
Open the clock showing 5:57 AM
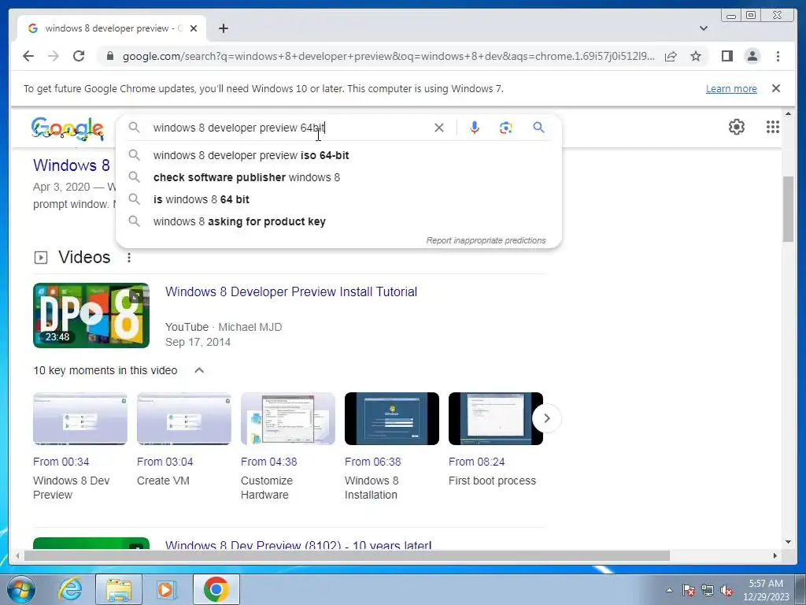click(x=766, y=590)
